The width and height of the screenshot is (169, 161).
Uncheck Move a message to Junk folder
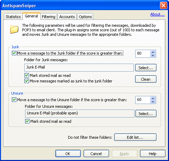point(14,53)
